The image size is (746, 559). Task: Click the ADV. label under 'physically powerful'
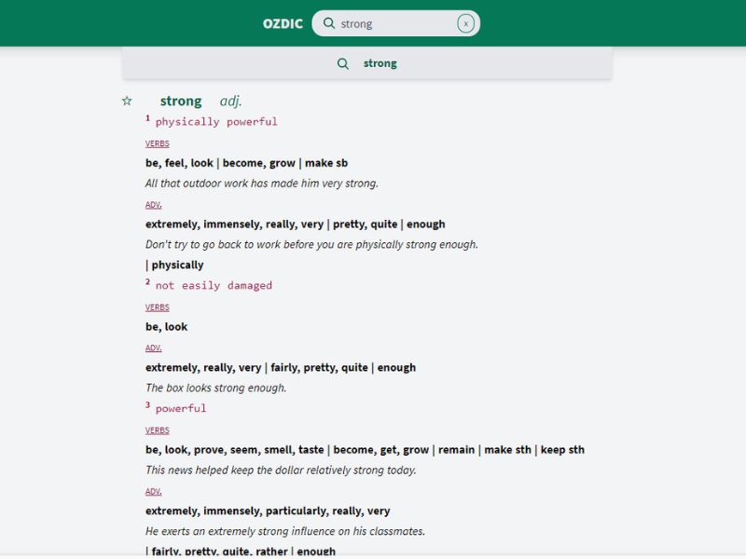[x=153, y=205]
